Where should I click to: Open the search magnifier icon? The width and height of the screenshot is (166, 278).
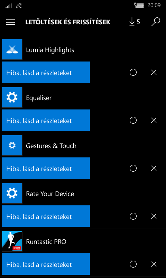tap(156, 22)
